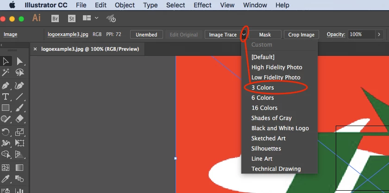Screen dimensions: 389x193
Task: Click the Image Trace button
Action: click(x=223, y=35)
